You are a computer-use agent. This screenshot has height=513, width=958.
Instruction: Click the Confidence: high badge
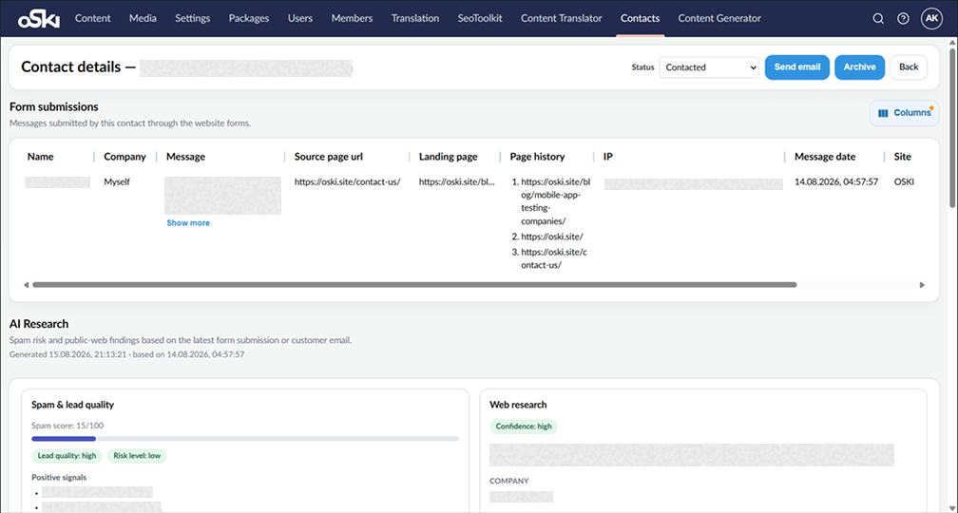tap(524, 427)
